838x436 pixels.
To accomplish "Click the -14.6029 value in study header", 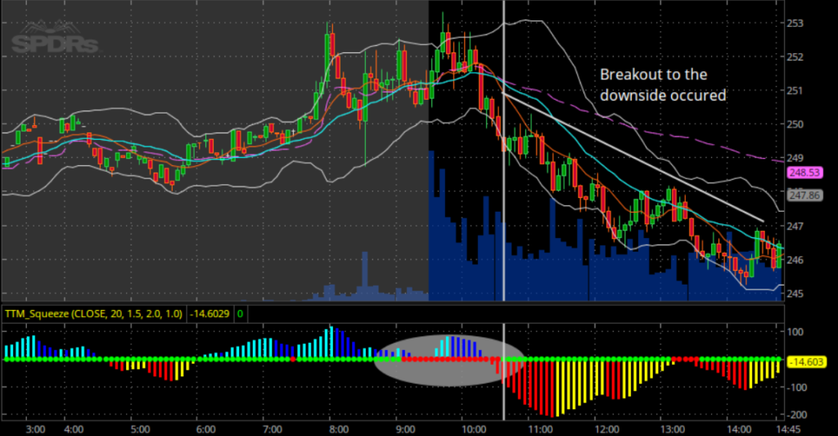I will point(209,313).
